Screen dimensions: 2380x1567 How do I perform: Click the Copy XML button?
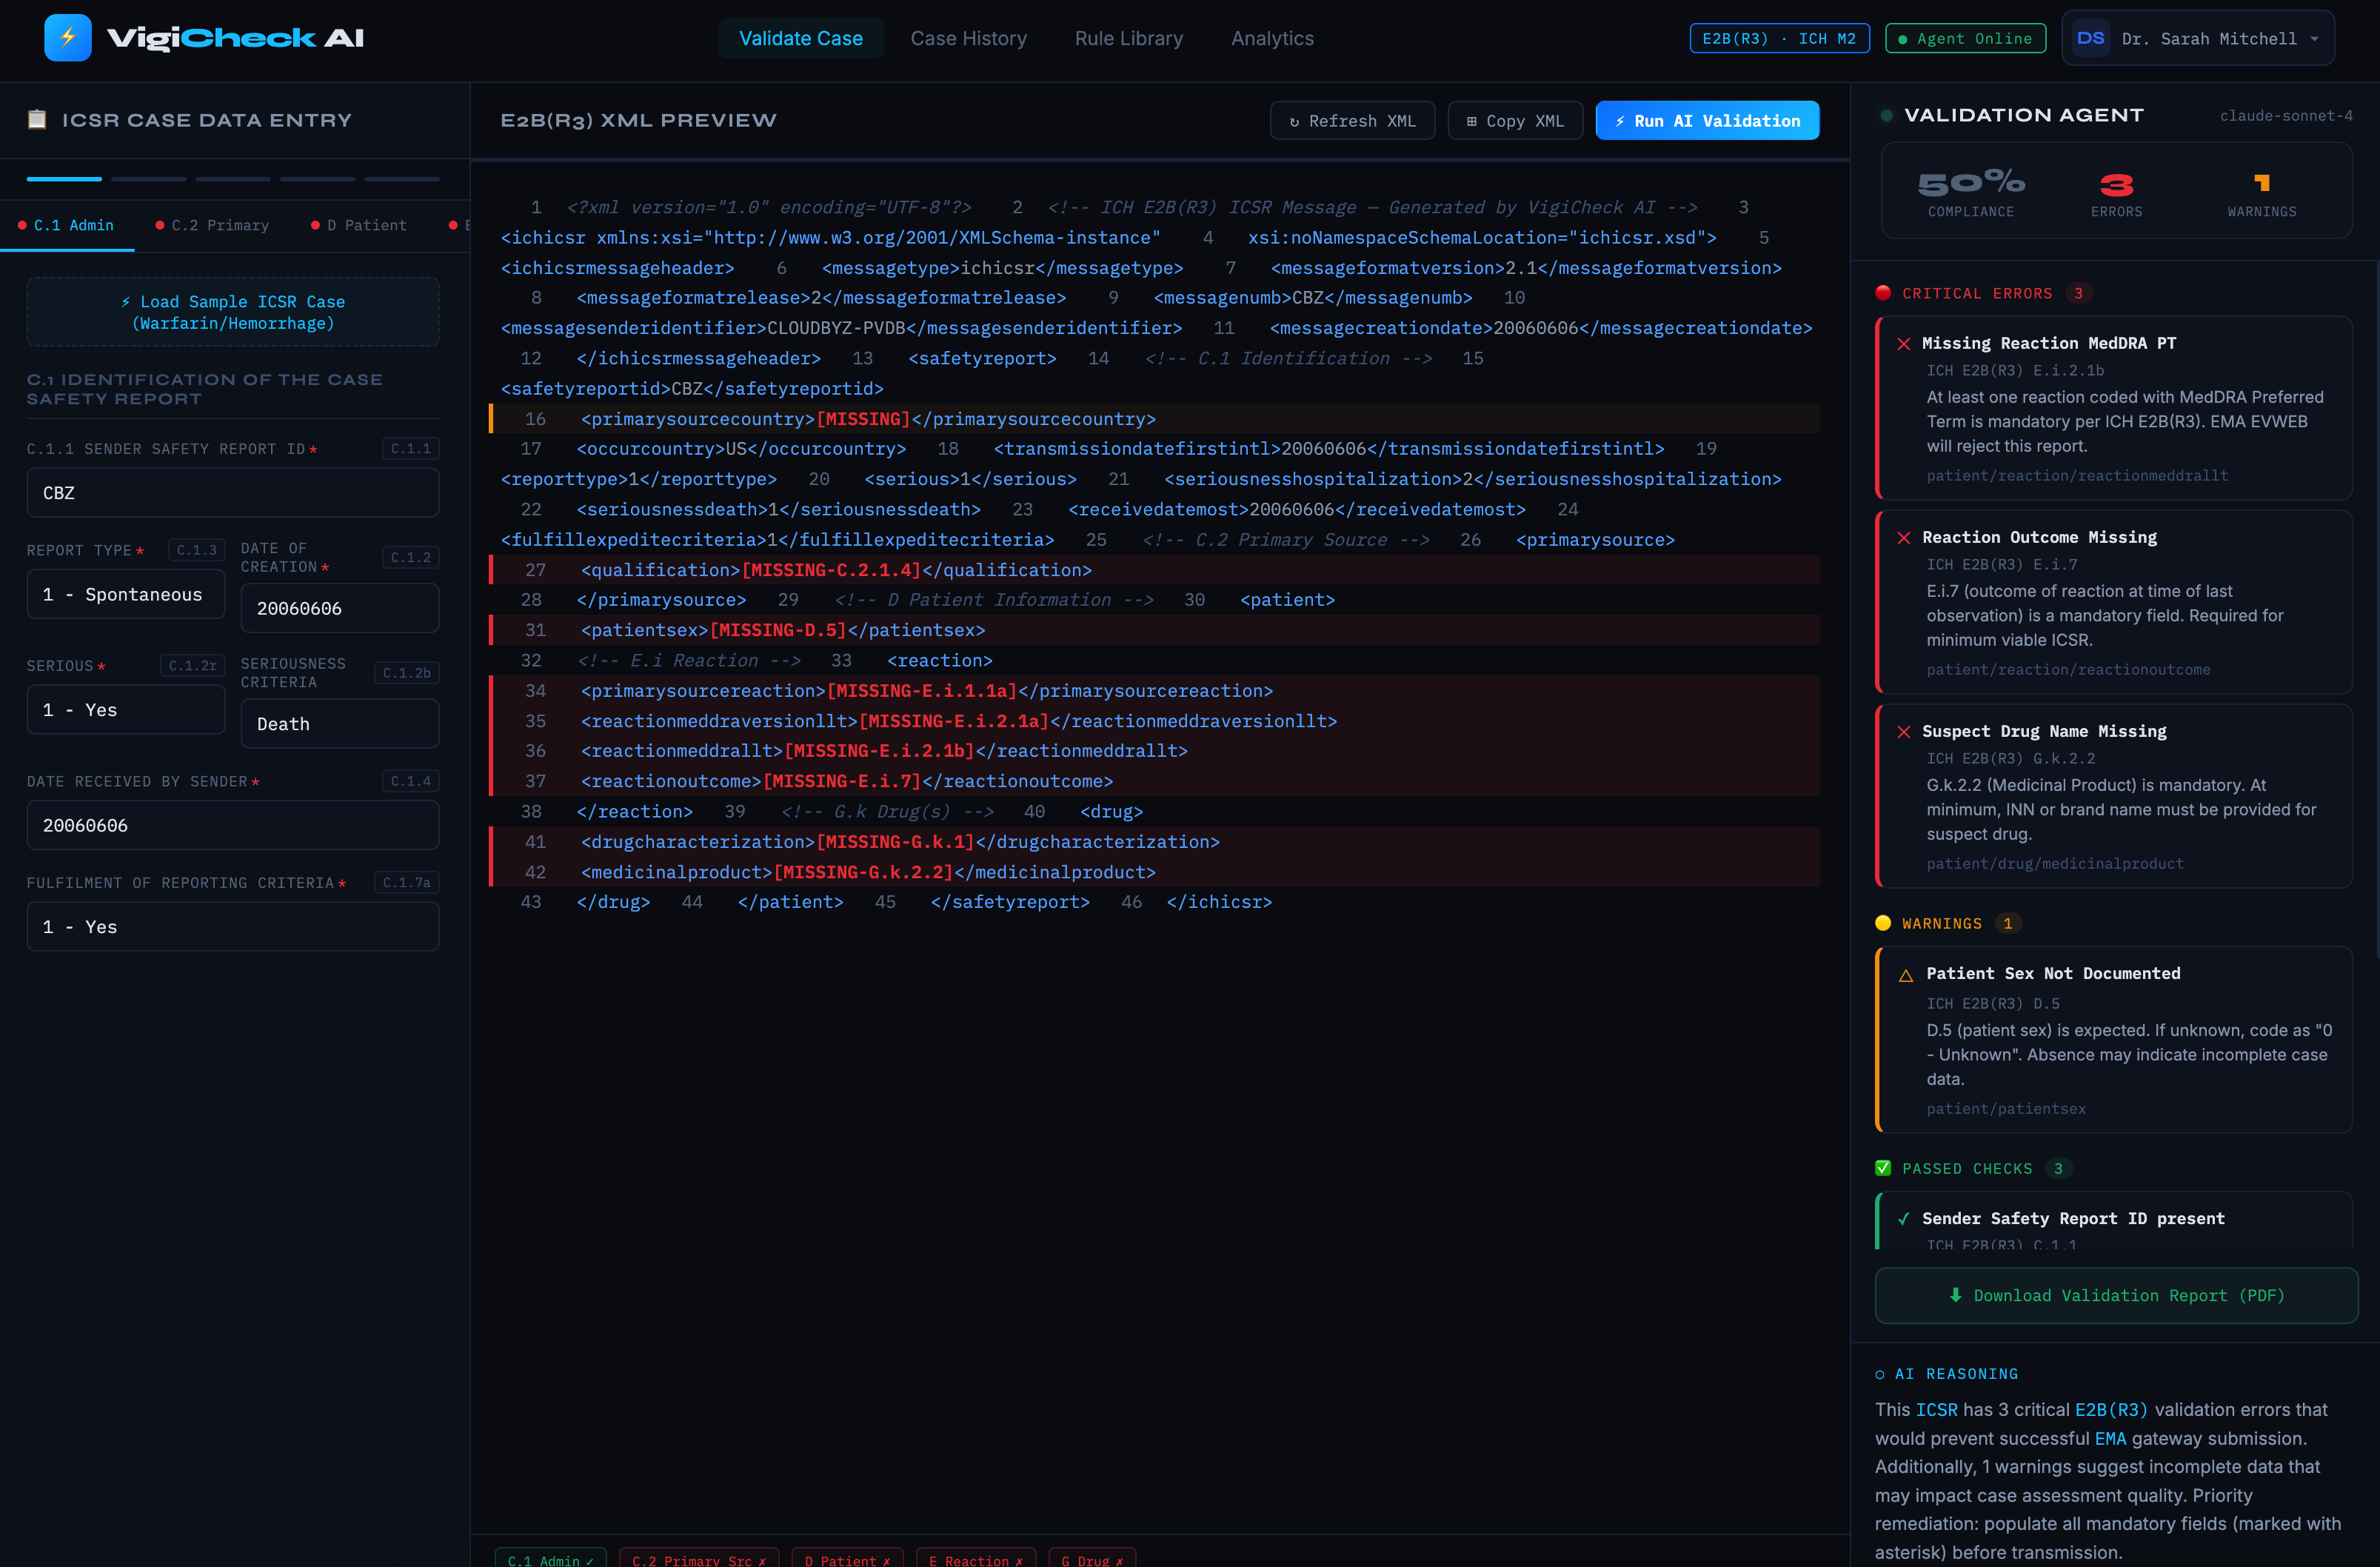pyautogui.click(x=1515, y=121)
